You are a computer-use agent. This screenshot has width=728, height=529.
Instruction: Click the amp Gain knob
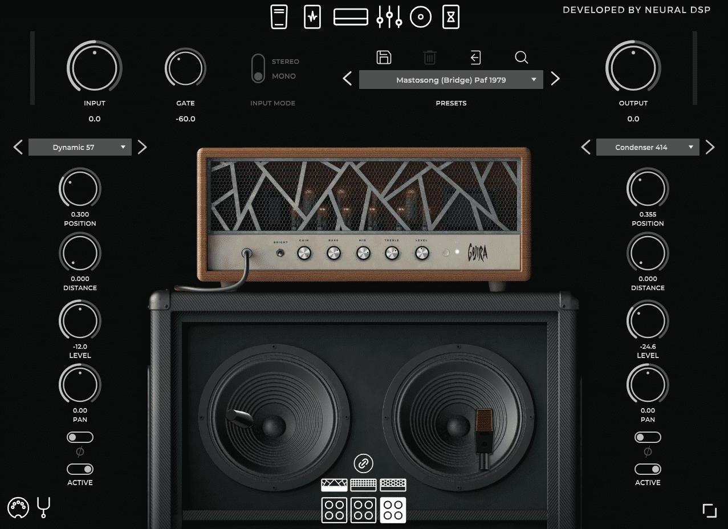(x=304, y=254)
